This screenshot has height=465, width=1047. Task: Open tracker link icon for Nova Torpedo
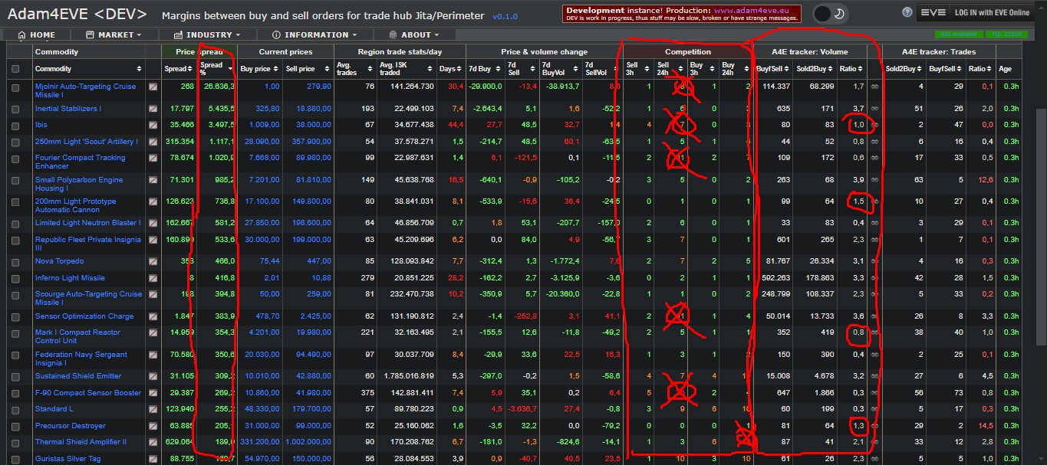[874, 261]
